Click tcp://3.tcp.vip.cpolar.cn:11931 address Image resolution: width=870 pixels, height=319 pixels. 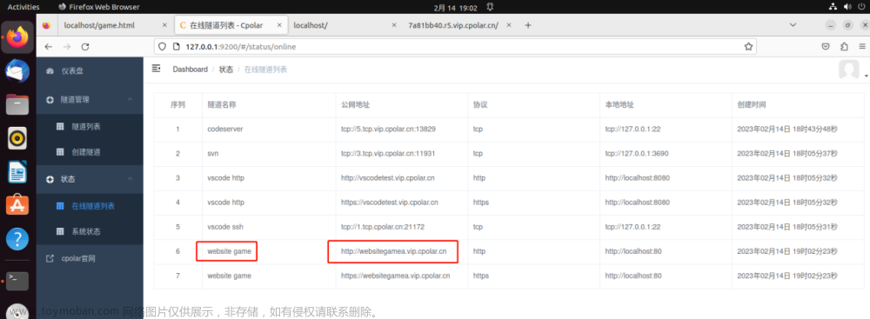388,153
